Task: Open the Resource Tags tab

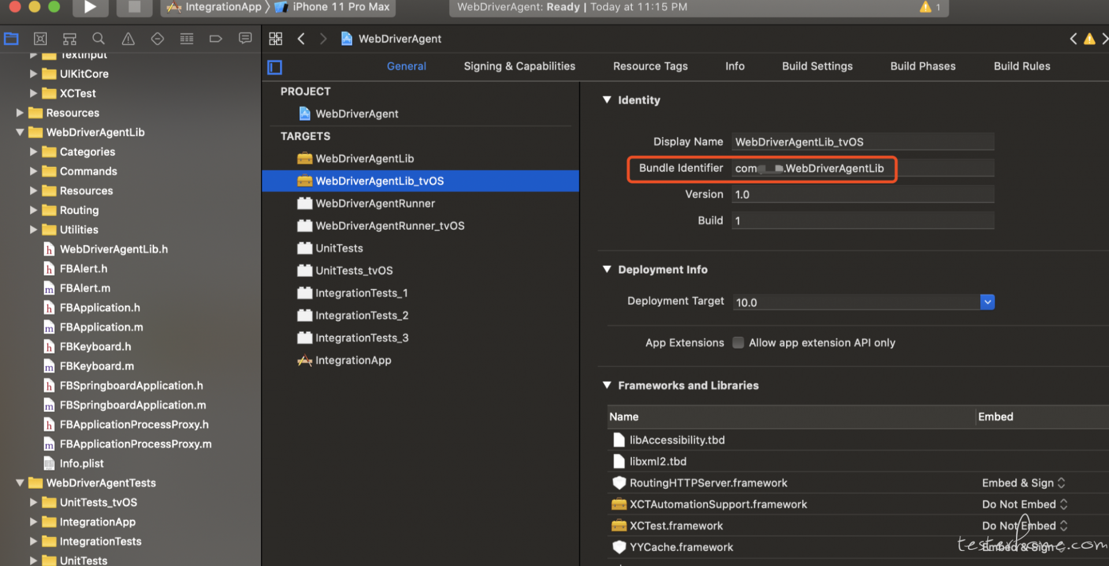Action: tap(650, 66)
